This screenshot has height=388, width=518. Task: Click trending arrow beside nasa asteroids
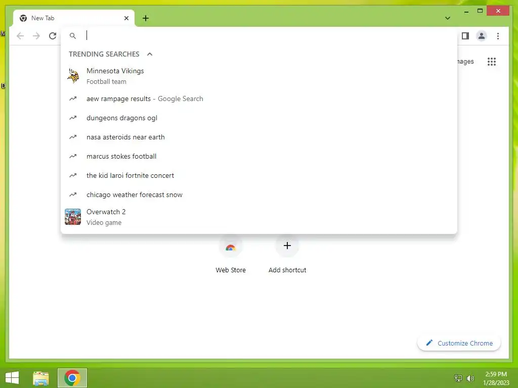point(73,137)
